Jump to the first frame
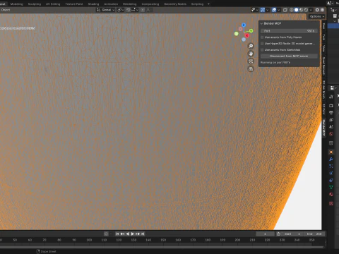This screenshot has width=339, height=254. (117, 234)
